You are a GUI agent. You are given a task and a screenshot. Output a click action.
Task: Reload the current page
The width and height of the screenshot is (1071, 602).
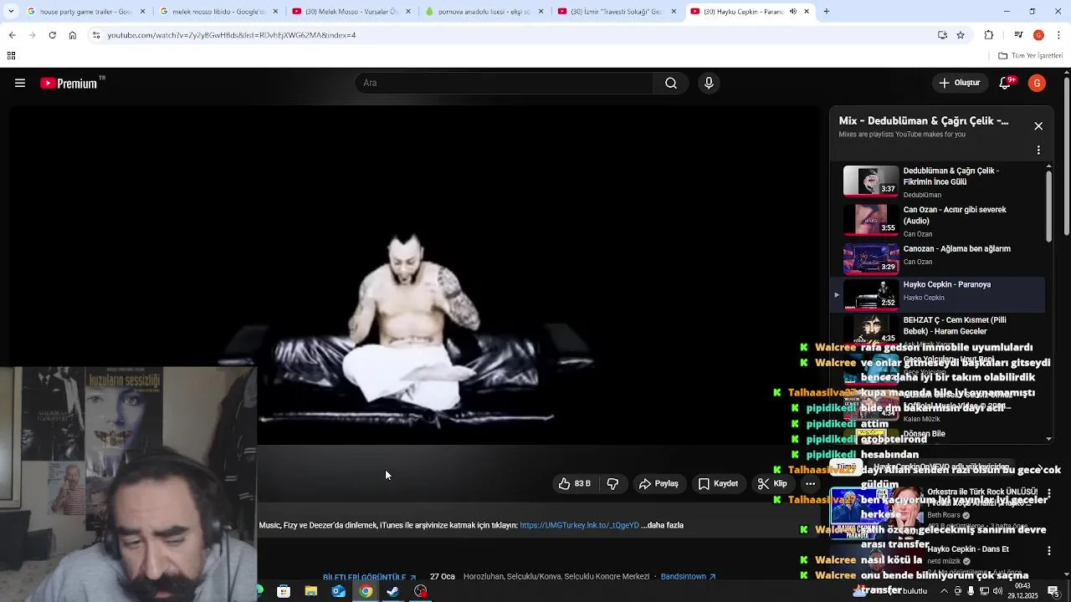(x=52, y=35)
